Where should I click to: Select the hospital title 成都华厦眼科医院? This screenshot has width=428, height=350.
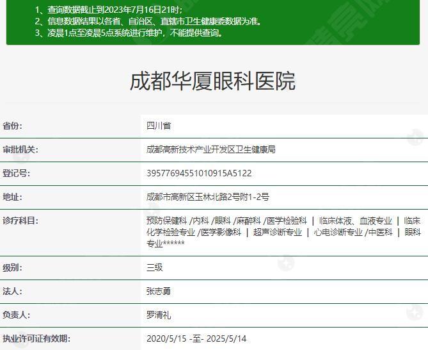click(x=212, y=81)
